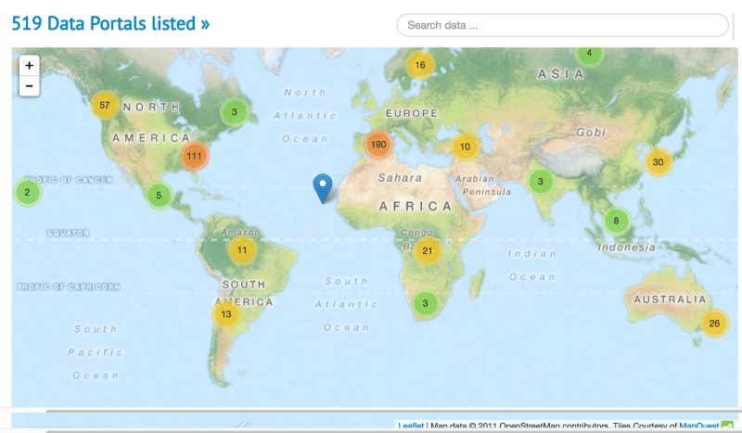Expand the 111 cluster in eastern USA
This screenshot has height=433, width=742.
(195, 156)
